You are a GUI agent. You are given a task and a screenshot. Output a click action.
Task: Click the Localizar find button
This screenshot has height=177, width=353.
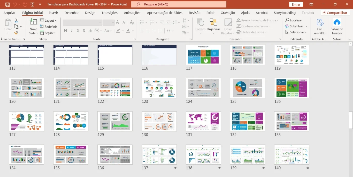(294, 20)
